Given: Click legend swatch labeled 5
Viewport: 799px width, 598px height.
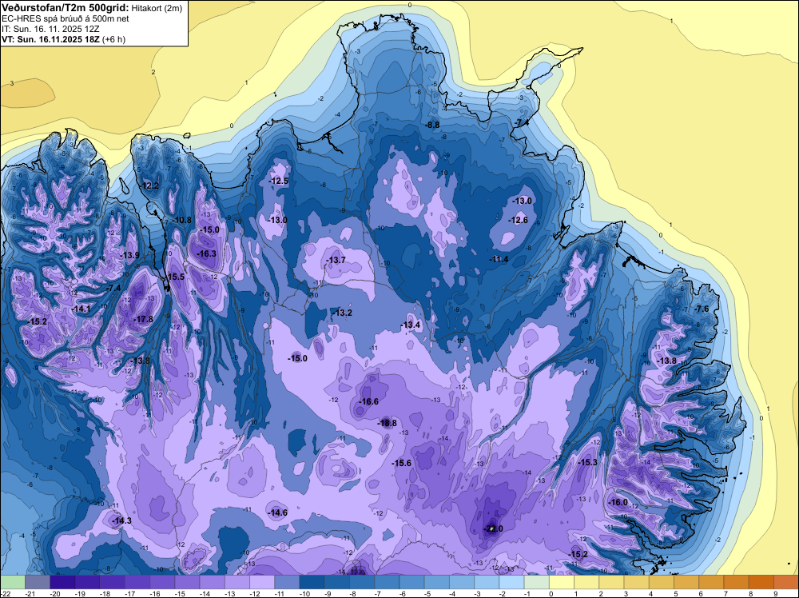Looking at the screenshot, I should tap(687, 582).
